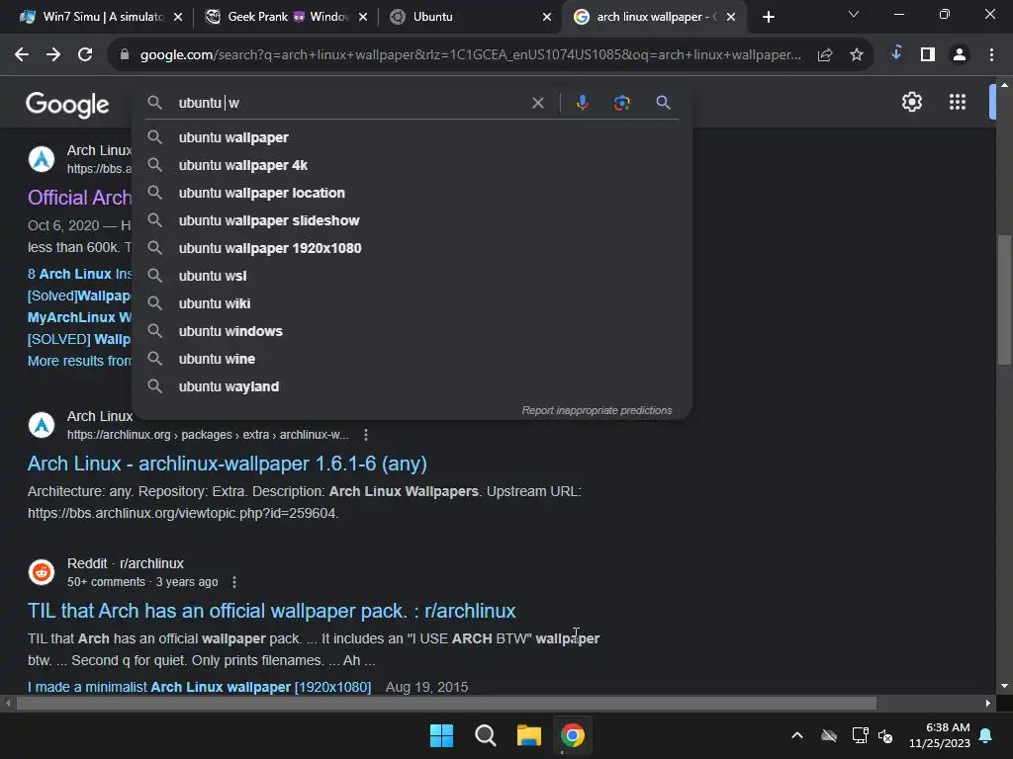Select suggestion 'ubuntu wine'
1013x759 pixels.
click(x=412, y=360)
